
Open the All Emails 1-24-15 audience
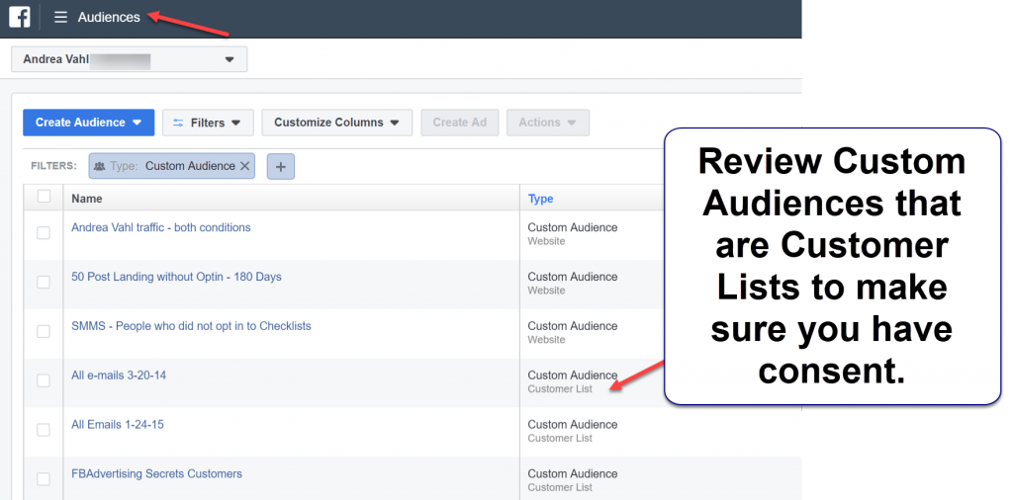coord(118,425)
